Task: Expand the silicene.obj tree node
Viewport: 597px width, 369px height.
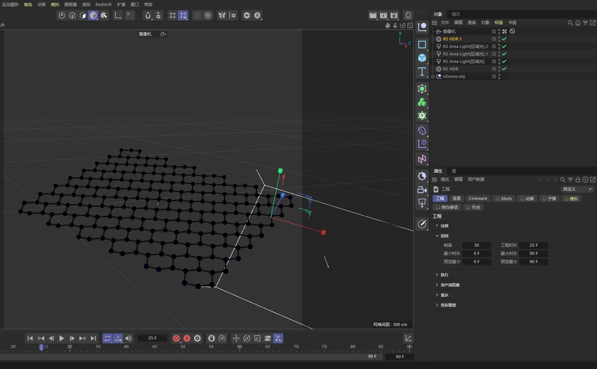Action: tap(433, 76)
